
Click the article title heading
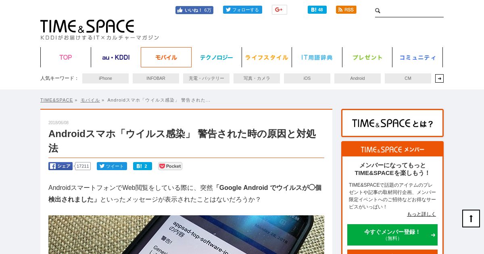tap(182, 141)
